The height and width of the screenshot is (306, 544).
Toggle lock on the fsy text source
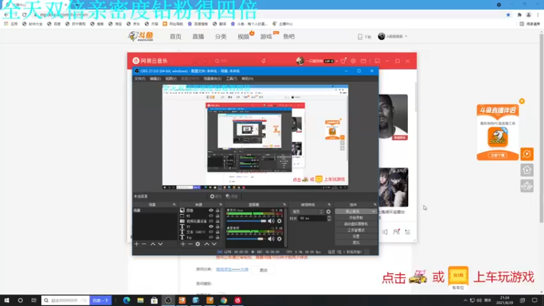[x=218, y=237]
